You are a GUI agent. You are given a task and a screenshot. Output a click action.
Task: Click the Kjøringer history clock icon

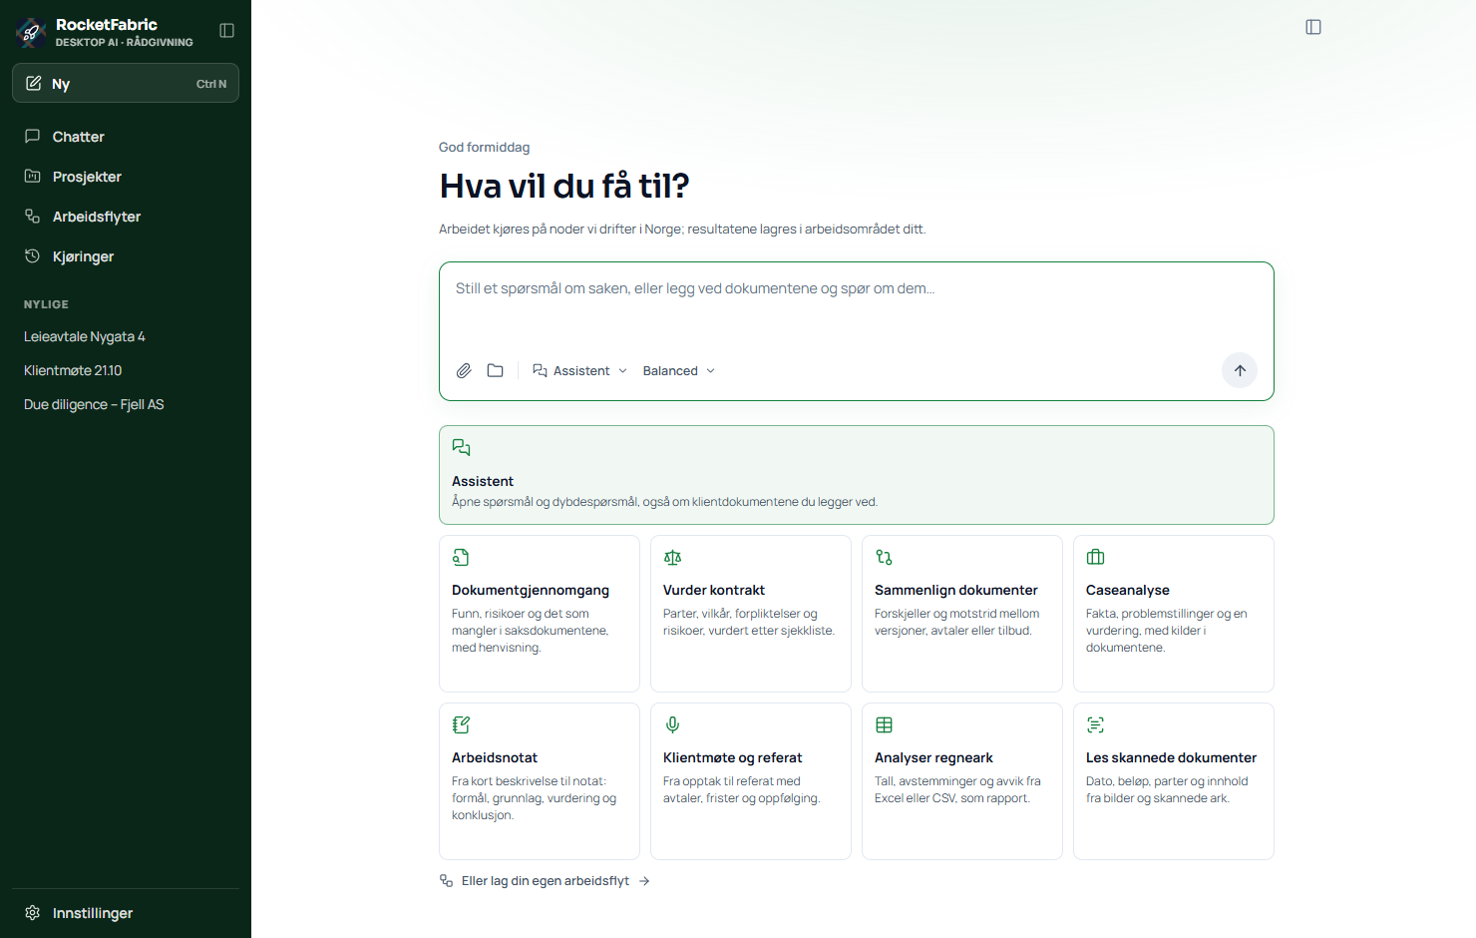[33, 256]
